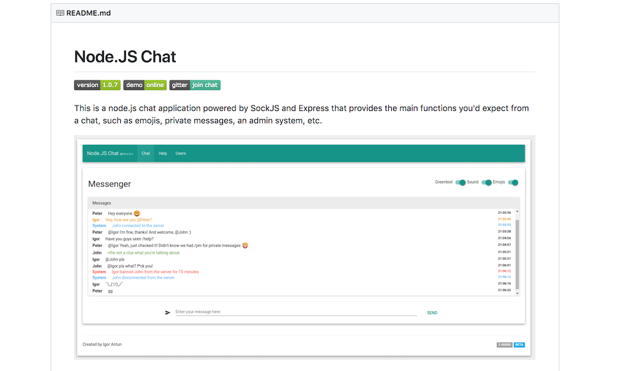Click the Node.JS Chat navbar brand
The image size is (623, 371).
tap(110, 153)
